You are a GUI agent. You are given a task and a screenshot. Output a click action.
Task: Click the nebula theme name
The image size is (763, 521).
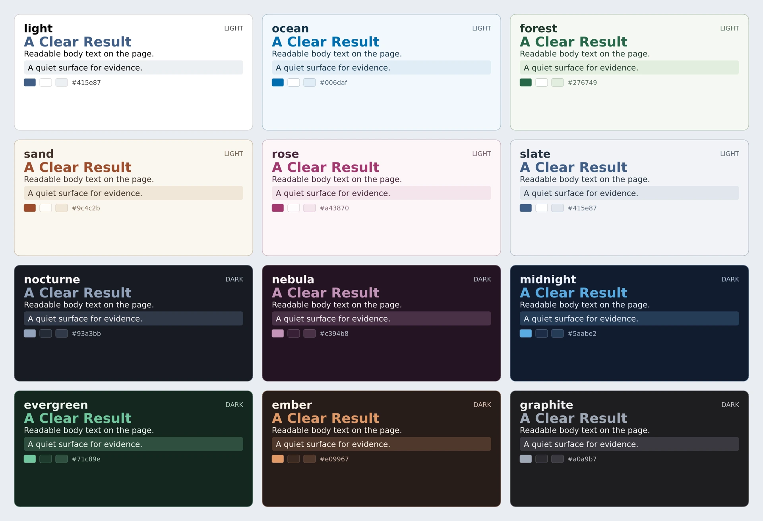pyautogui.click(x=293, y=280)
